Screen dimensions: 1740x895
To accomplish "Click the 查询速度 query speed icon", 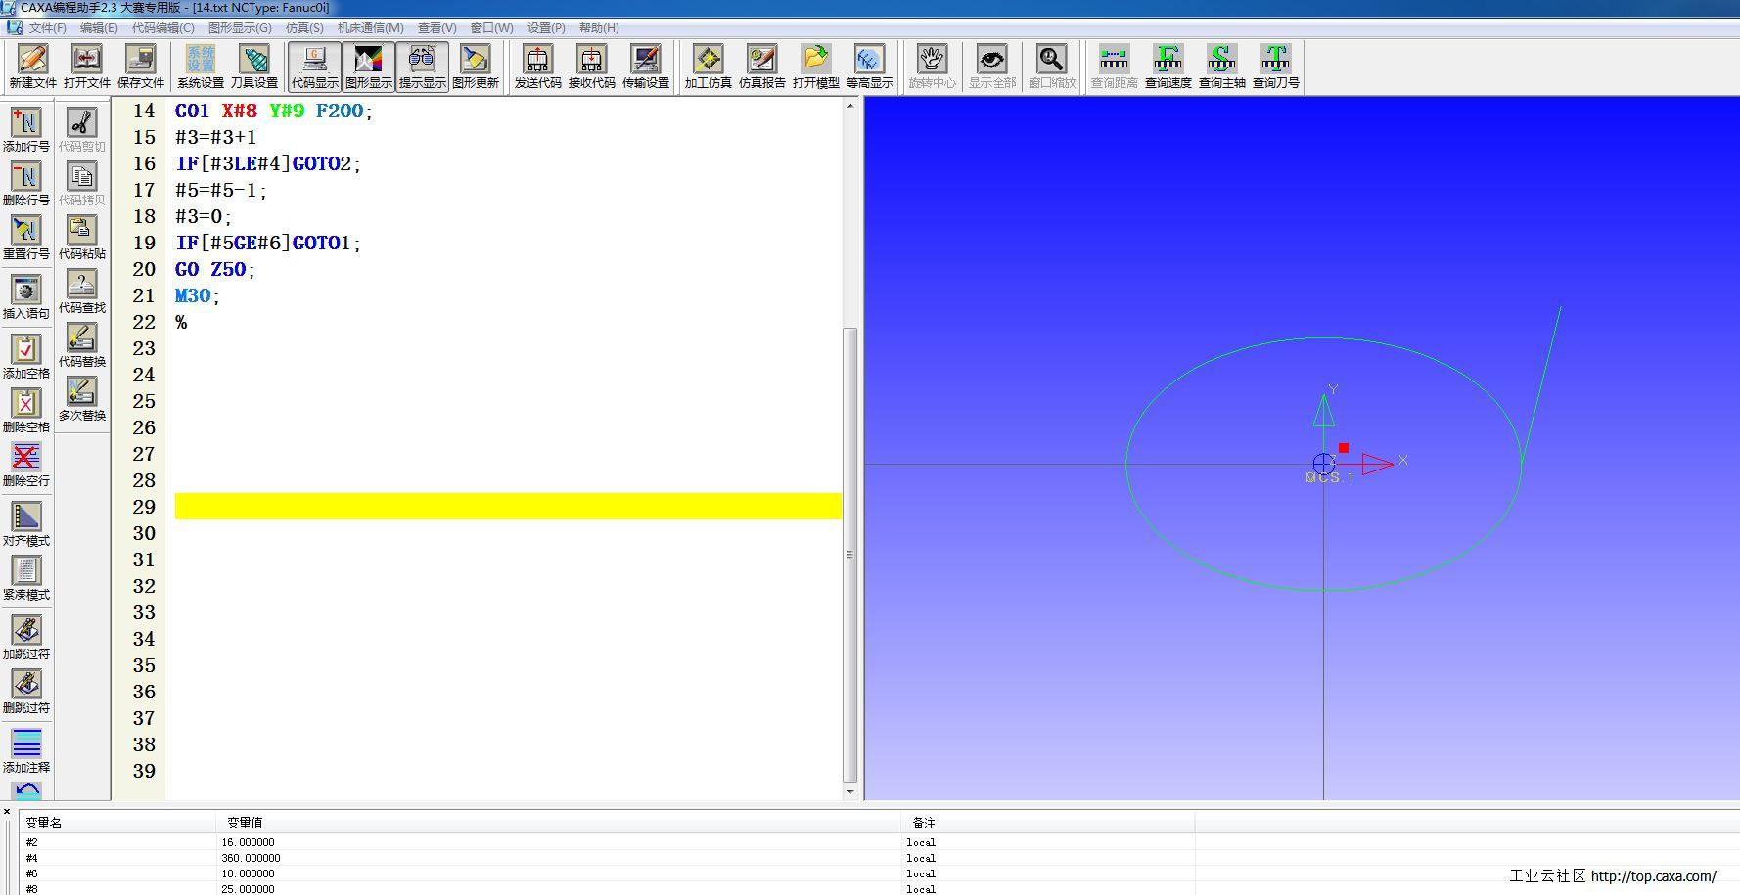I will tap(1168, 67).
